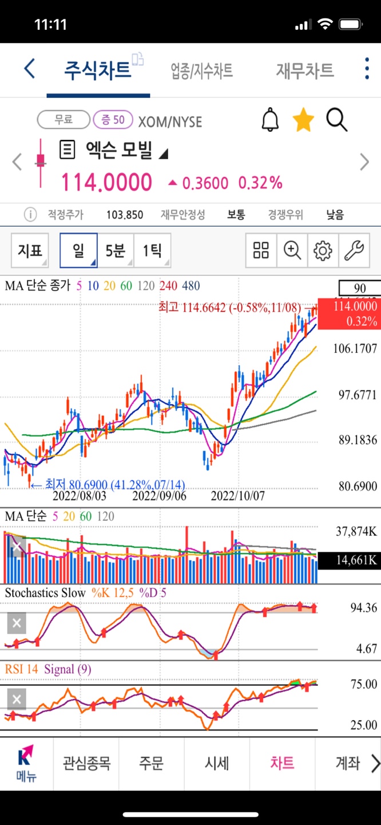Click the candle count field showing 90
Image resolution: width=381 pixels, height=825 pixels.
(x=360, y=288)
